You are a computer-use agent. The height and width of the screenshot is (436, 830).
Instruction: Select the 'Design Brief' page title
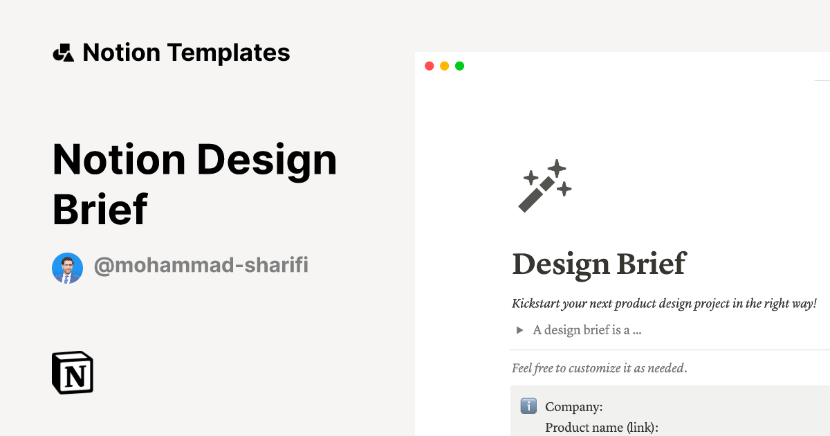point(599,264)
